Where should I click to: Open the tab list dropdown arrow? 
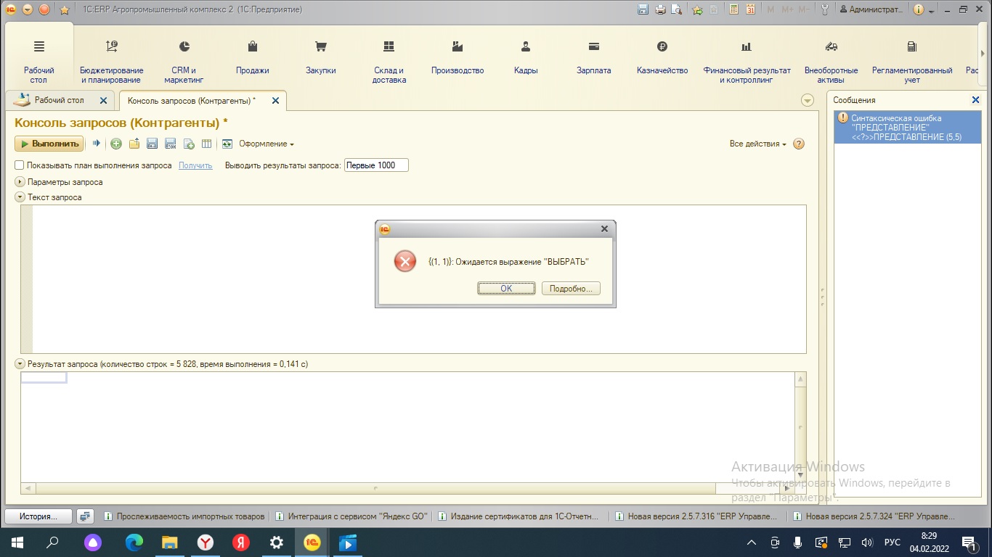(x=808, y=101)
